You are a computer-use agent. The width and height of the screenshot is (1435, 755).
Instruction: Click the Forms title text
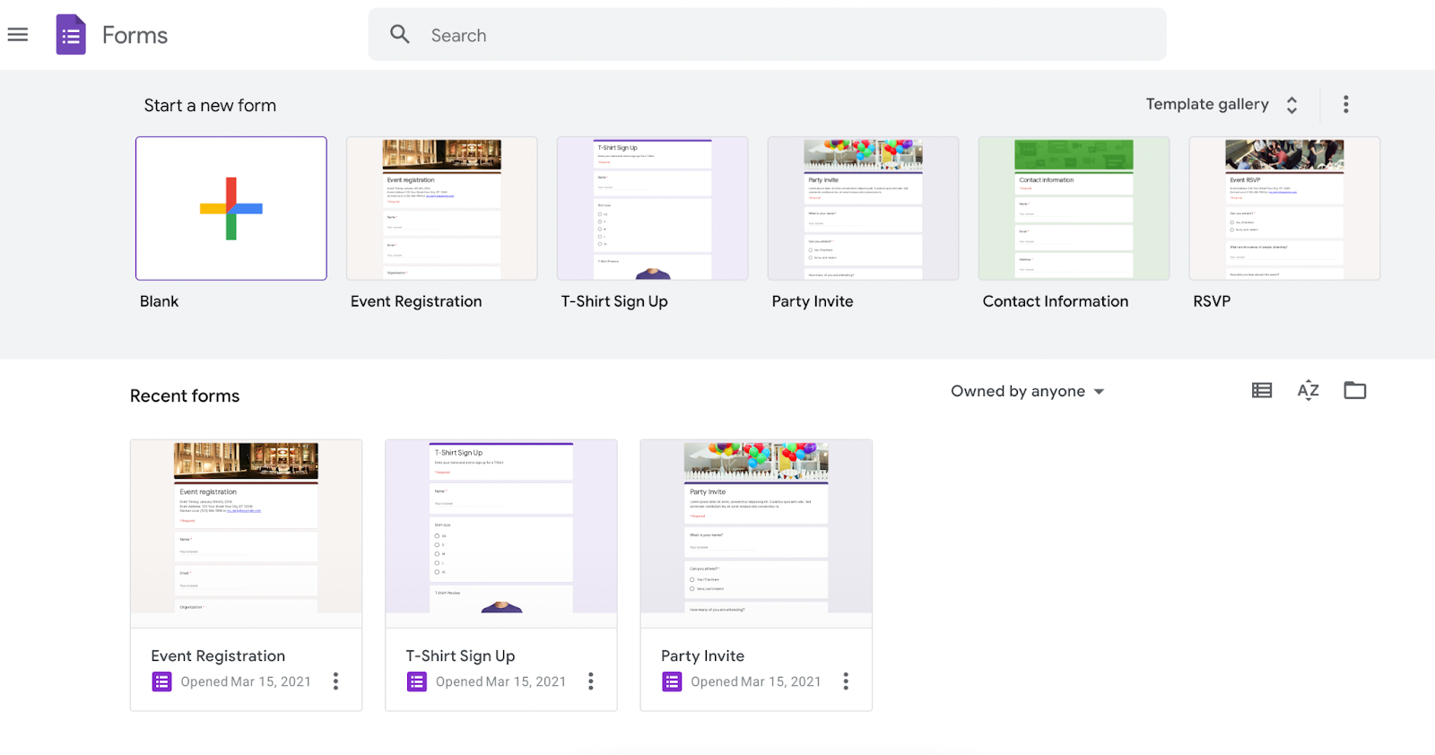(x=135, y=35)
